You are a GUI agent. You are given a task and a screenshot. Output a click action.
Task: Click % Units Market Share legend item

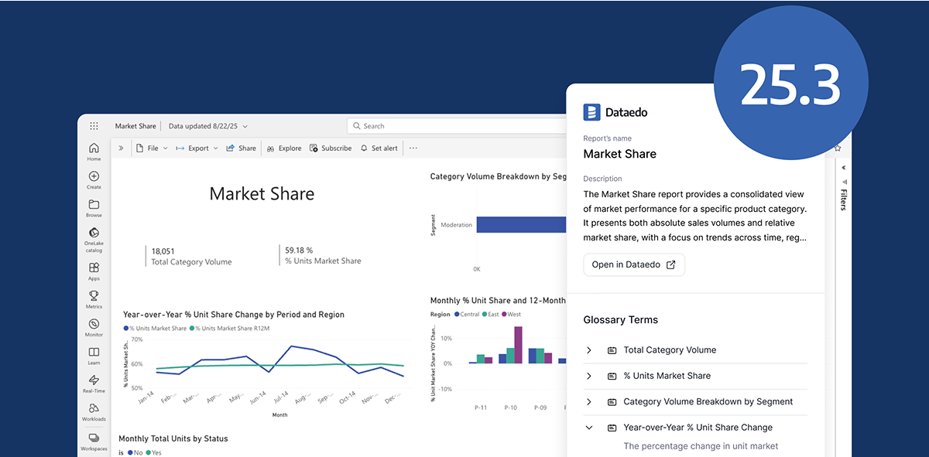coord(155,329)
